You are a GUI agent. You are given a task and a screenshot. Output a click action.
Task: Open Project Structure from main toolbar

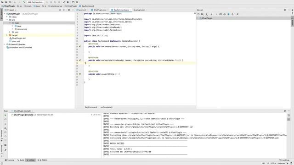tap(68, 2)
